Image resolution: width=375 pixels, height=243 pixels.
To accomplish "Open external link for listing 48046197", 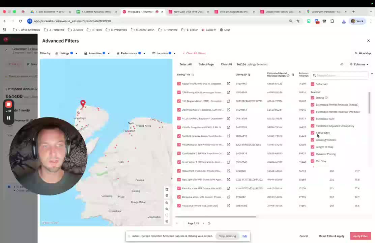I will (x=228, y=136).
